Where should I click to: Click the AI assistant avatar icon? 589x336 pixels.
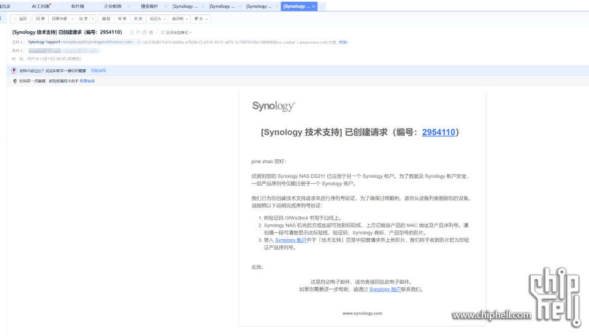[14, 70]
